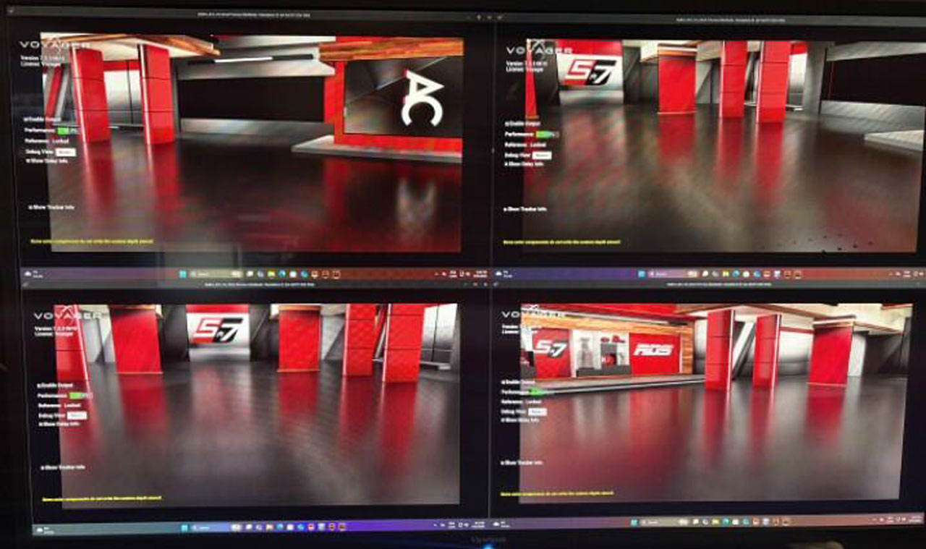Open Windows Start button on bottom-right taskbar
The width and height of the screenshot is (926, 549).
(634, 522)
